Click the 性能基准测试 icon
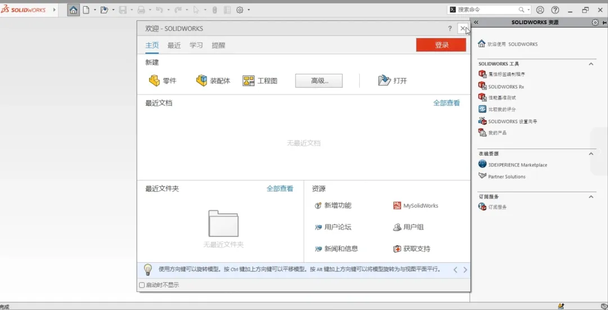Image resolution: width=608 pixels, height=310 pixels. [482, 97]
